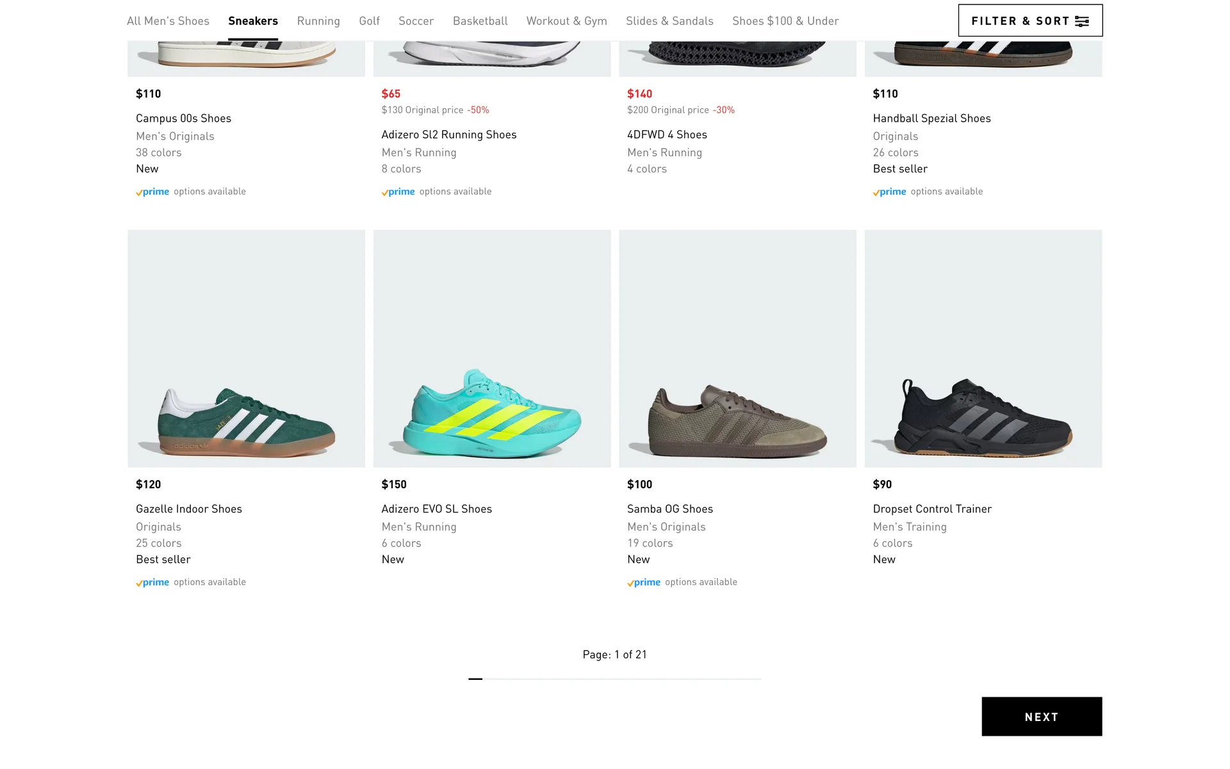Click the prime icon under Gazelle Indoor
The width and height of the screenshot is (1230, 769).
click(152, 583)
